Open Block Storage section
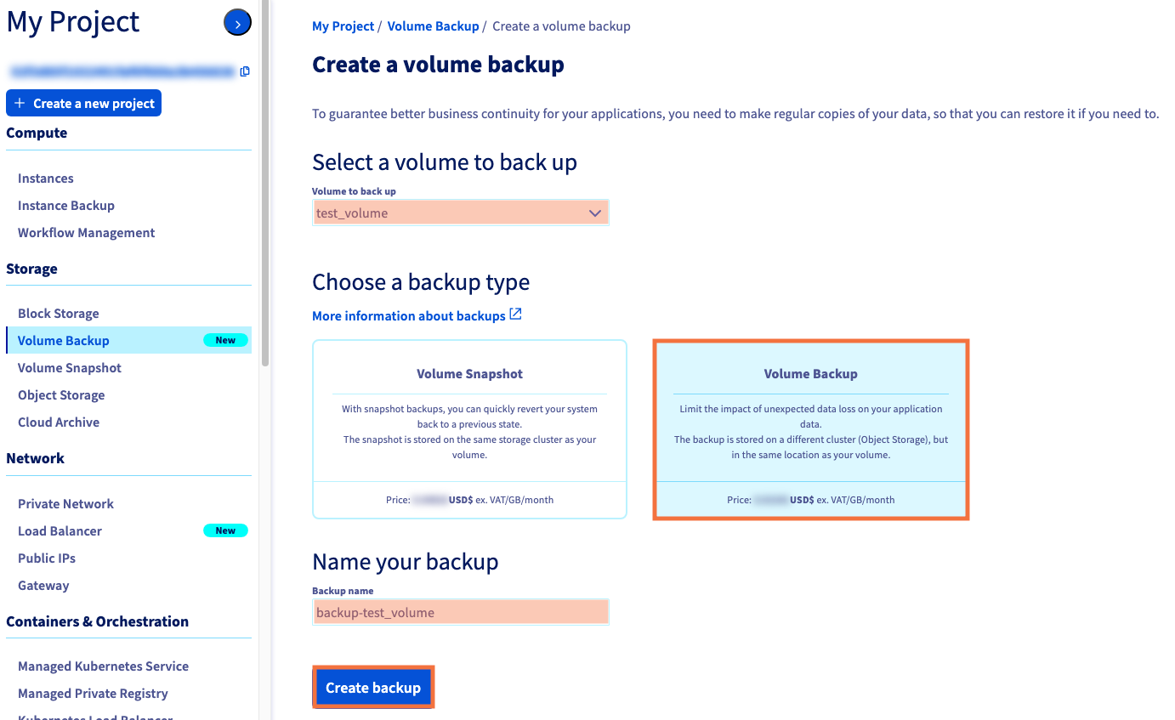Screen dimensions: 1175x720 tap(59, 314)
